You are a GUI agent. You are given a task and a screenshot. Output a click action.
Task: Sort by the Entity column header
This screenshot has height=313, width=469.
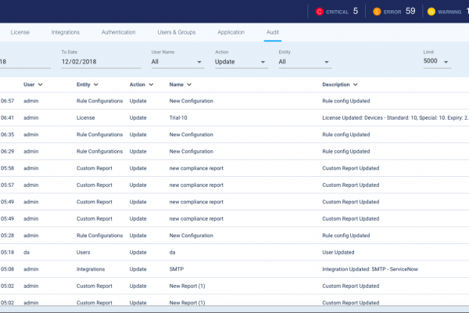[87, 85]
